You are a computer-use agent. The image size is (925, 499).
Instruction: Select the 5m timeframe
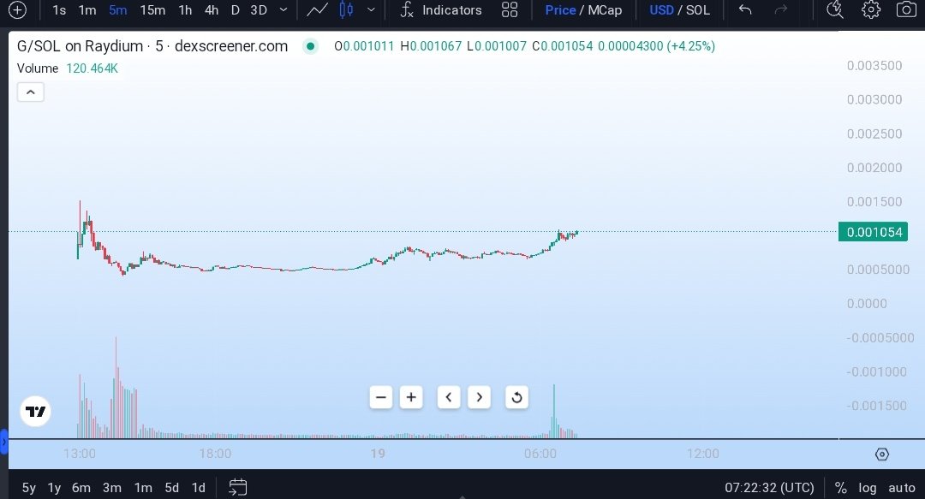coord(118,10)
